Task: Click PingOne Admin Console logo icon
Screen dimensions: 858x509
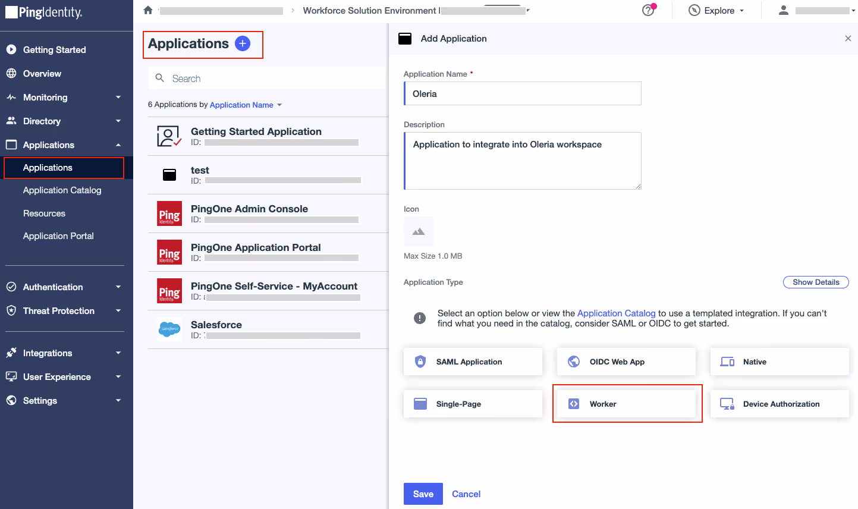Action: [x=169, y=213]
